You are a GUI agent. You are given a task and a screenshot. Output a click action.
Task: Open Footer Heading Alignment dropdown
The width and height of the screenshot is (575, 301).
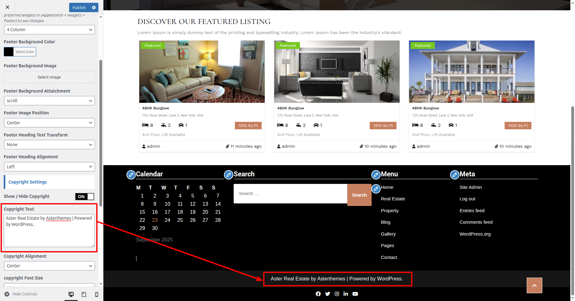point(49,167)
